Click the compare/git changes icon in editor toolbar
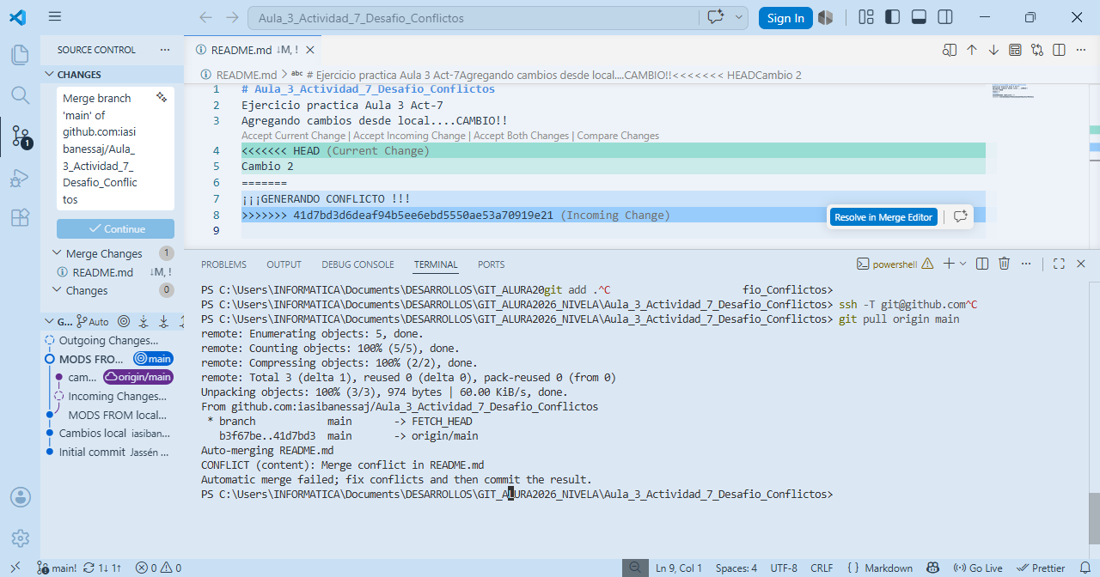Viewport: 1100px width, 577px height. pyautogui.click(x=1037, y=50)
